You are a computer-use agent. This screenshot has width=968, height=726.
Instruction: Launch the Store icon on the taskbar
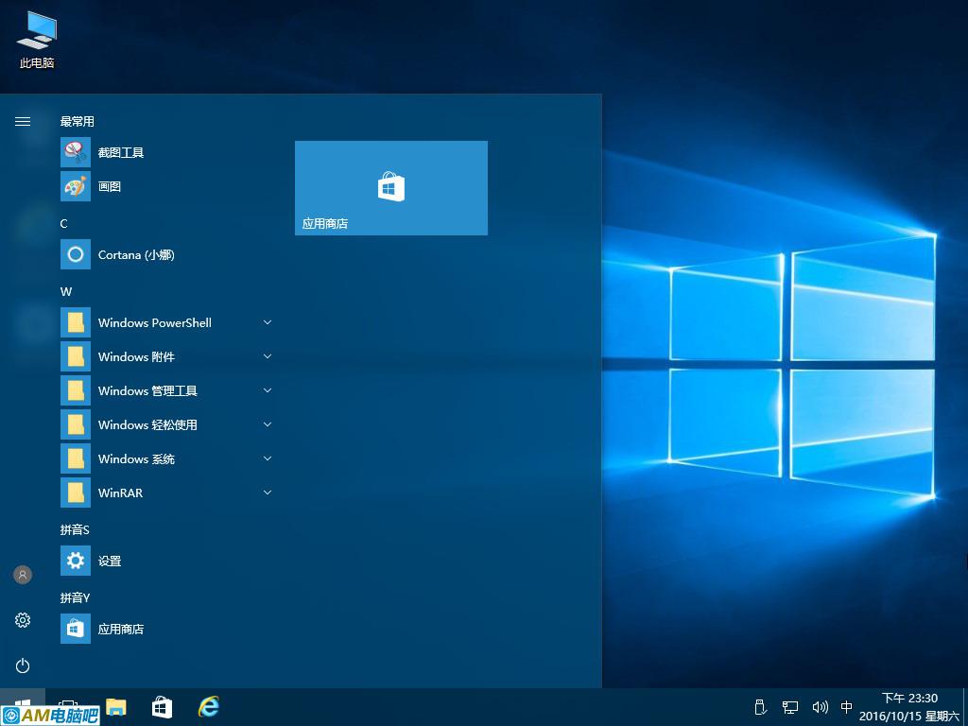[162, 707]
